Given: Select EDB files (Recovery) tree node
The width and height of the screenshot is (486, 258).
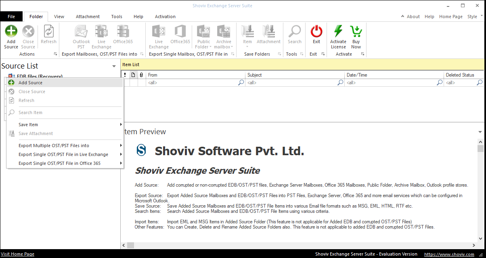Looking at the screenshot, I should [x=40, y=76].
